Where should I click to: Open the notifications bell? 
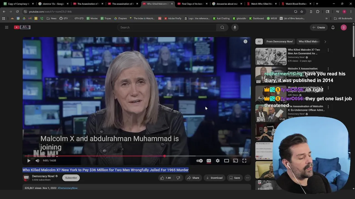[x=333, y=27]
